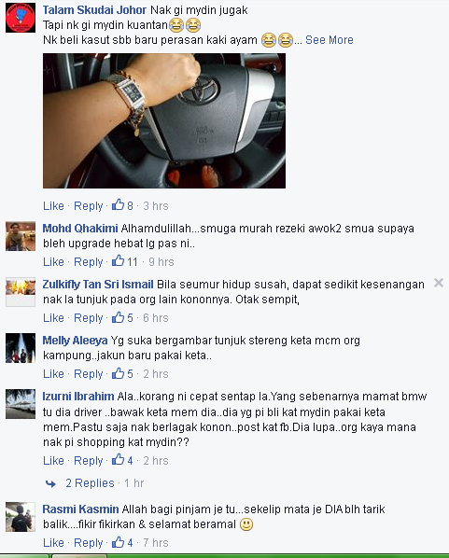Expand the 2 Replies thread
This screenshot has height=558, width=449.
tap(90, 483)
